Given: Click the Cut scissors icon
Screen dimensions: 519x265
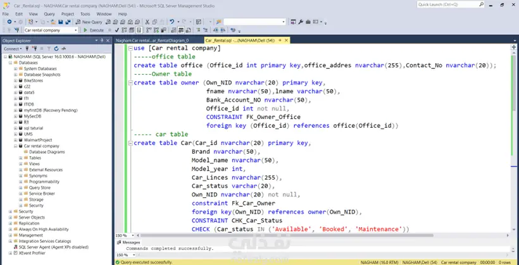Looking at the screenshot, I should pyautogui.click(x=147, y=22).
